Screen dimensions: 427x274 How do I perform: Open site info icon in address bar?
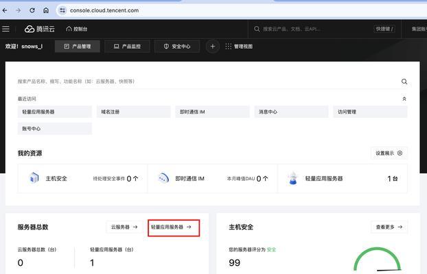pyautogui.click(x=62, y=10)
